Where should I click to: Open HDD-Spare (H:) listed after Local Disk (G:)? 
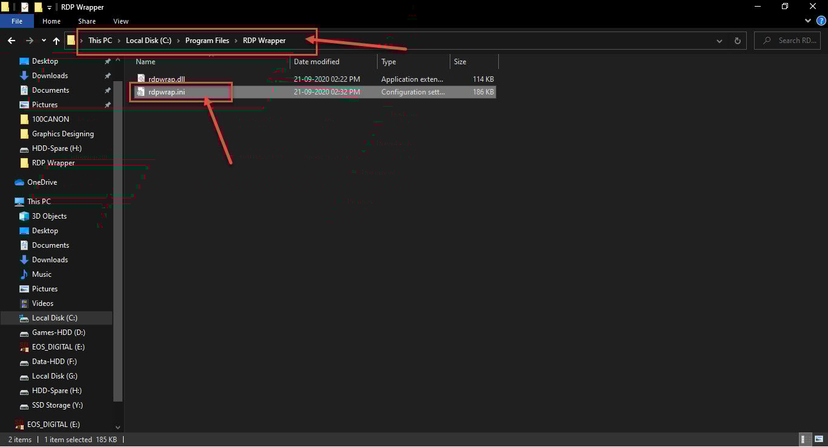pyautogui.click(x=58, y=391)
